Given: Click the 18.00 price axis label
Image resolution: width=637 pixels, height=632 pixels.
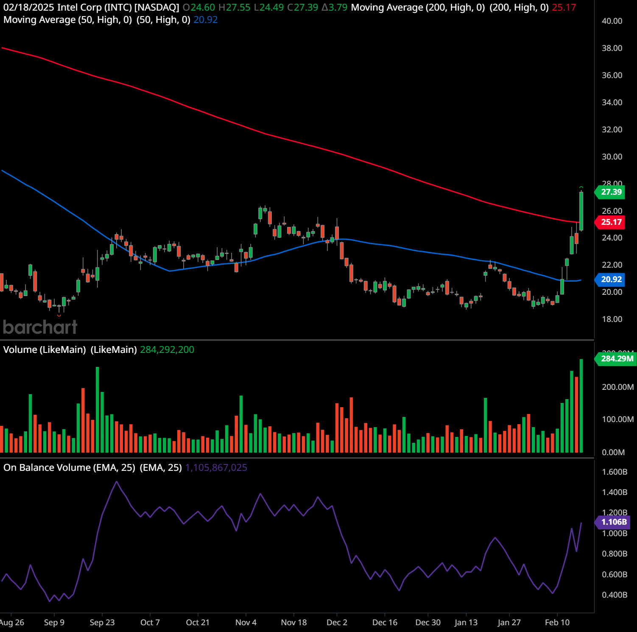Looking at the screenshot, I should pyautogui.click(x=612, y=319).
